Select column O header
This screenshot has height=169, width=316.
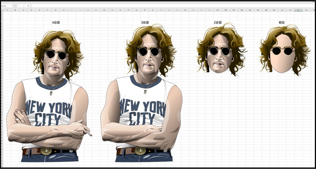[120, 10]
